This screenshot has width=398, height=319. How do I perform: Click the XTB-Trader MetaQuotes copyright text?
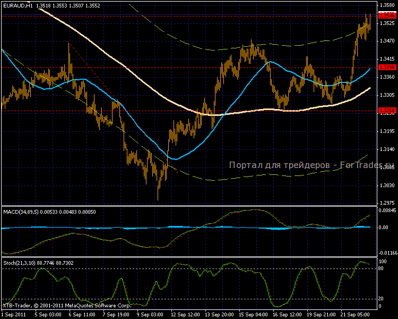click(x=66, y=306)
